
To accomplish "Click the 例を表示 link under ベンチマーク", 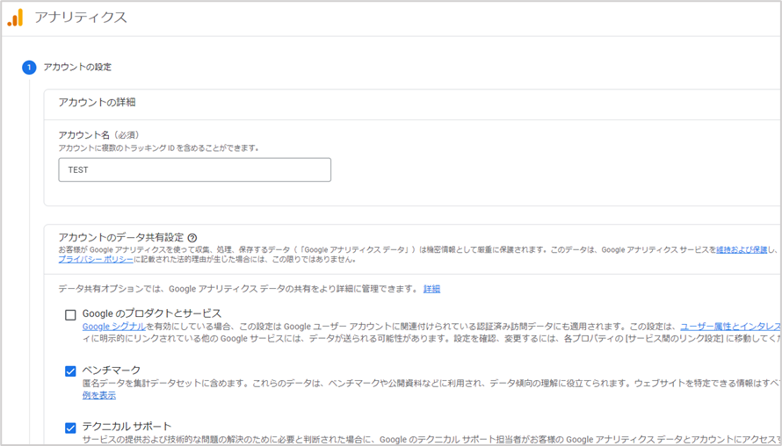I will point(99,396).
